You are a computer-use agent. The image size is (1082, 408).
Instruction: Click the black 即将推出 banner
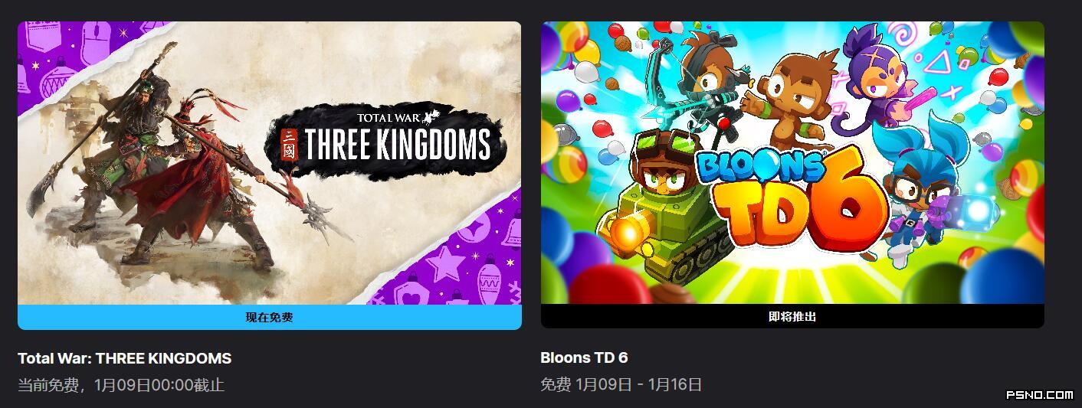(x=792, y=316)
